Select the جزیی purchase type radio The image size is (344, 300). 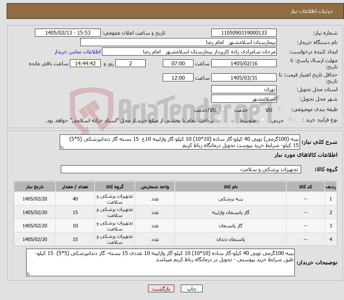(290, 119)
